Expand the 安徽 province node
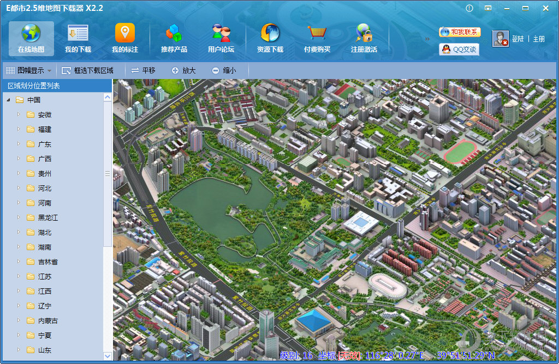 (x=19, y=114)
